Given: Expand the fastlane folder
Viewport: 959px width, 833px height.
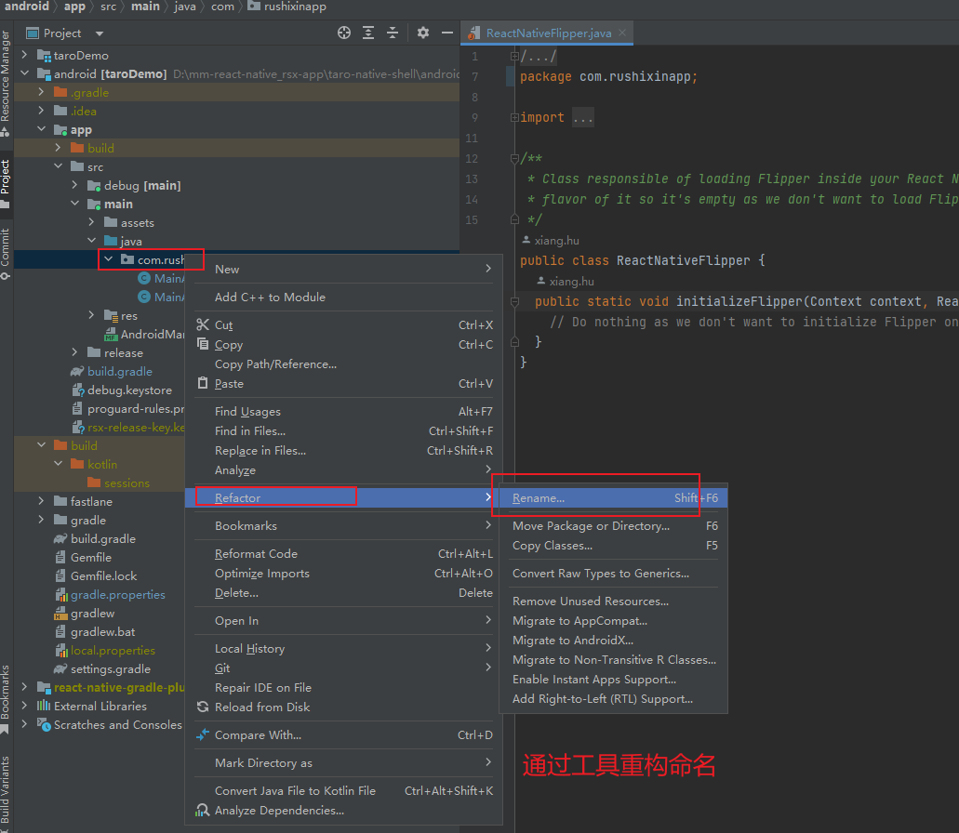Looking at the screenshot, I should (x=41, y=501).
